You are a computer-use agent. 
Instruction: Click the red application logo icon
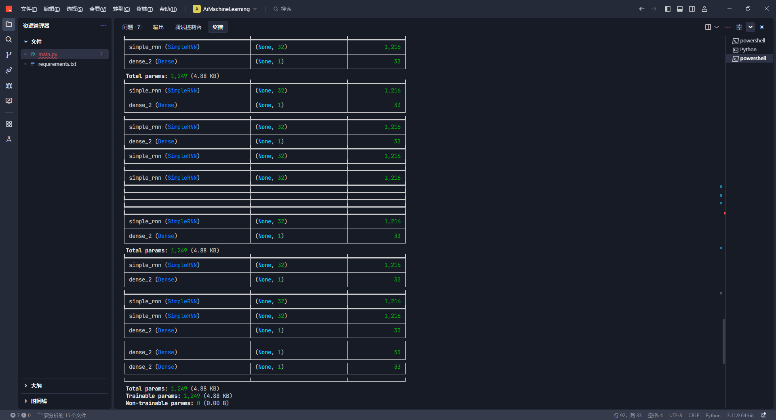click(9, 9)
